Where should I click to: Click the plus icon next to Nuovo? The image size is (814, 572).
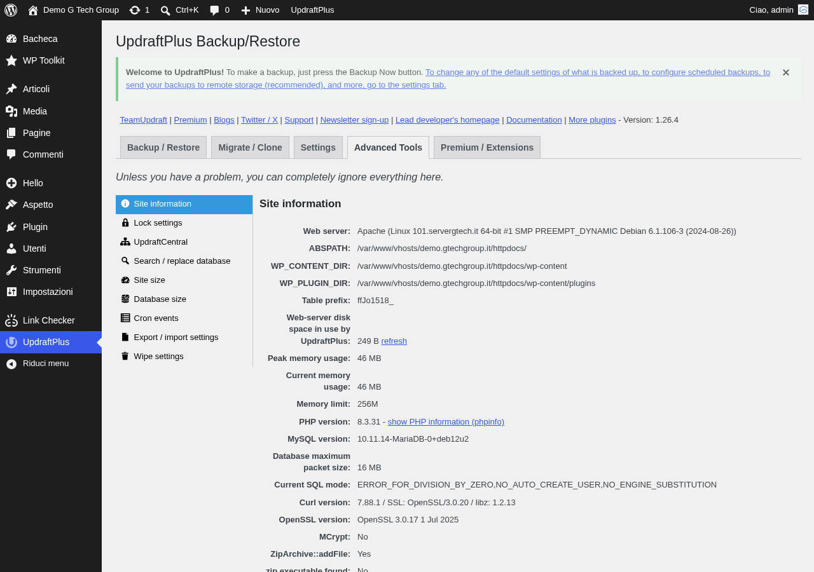[246, 10]
